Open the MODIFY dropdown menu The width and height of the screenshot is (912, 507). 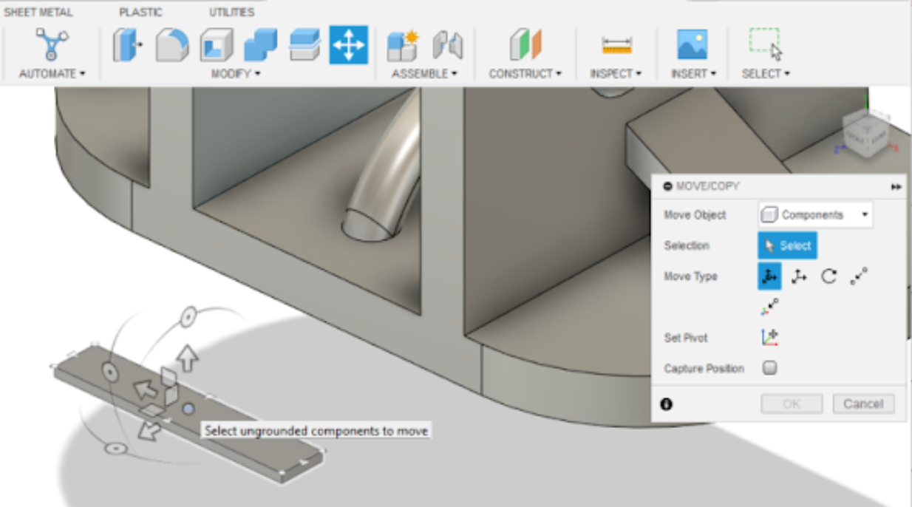click(x=236, y=74)
